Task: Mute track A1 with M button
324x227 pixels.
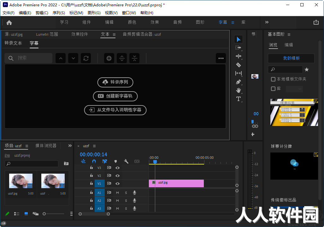Action: click(x=117, y=193)
